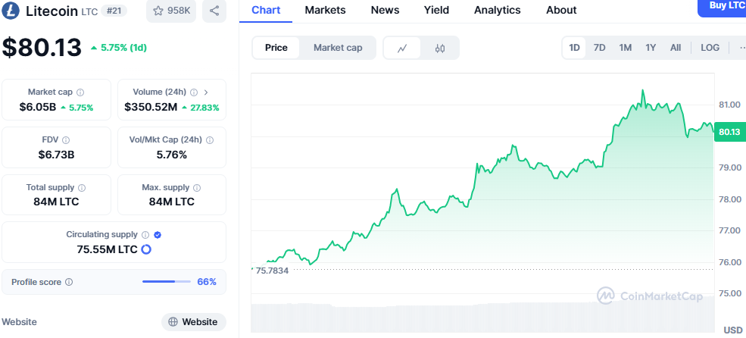Click the FDV info icon
Viewport: 746px width, 338px height.
tap(66, 140)
